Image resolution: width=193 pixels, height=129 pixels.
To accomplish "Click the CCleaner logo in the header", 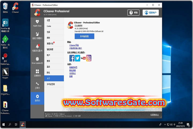I will (38, 12).
